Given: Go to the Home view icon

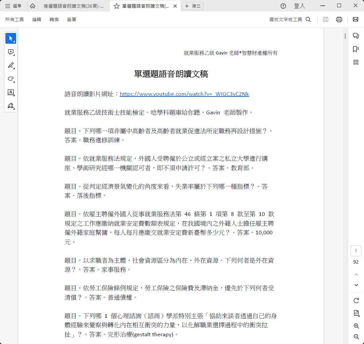Looking at the screenshot, I should click(33, 6).
